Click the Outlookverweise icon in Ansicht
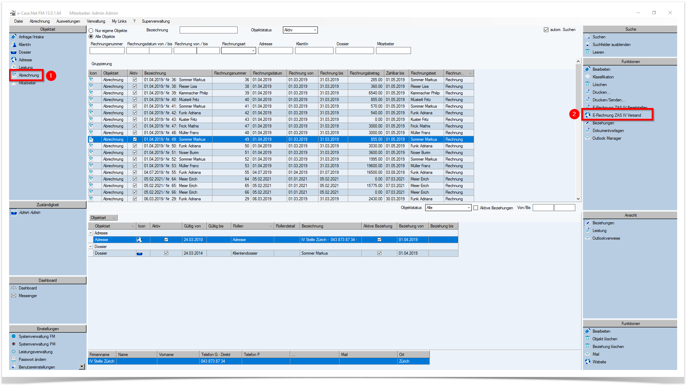This screenshot has height=387, width=689. pyautogui.click(x=587, y=238)
